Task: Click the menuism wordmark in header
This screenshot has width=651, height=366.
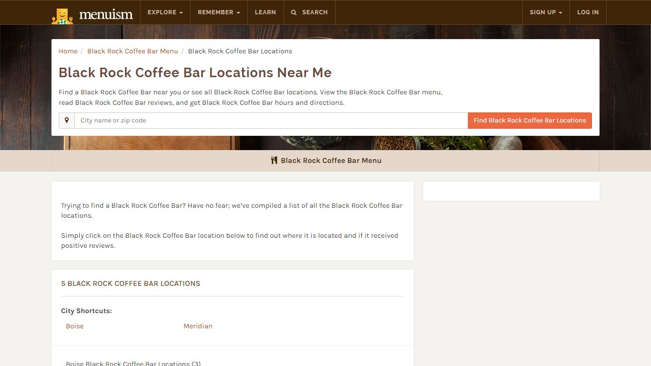Action: click(106, 14)
